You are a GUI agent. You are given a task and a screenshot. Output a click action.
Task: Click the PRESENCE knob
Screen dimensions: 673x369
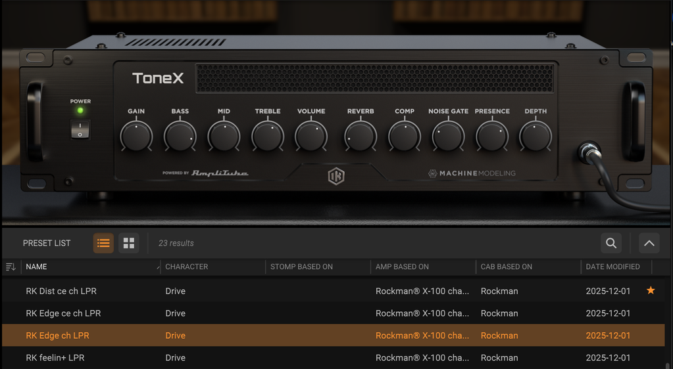coord(492,137)
